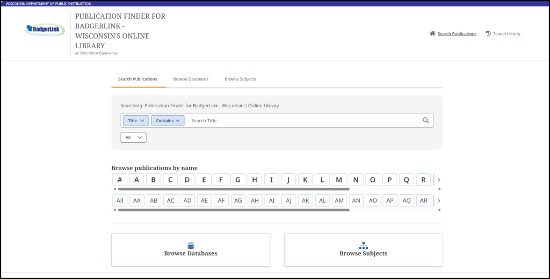
Task: Click the Search history clock icon
Action: click(488, 34)
